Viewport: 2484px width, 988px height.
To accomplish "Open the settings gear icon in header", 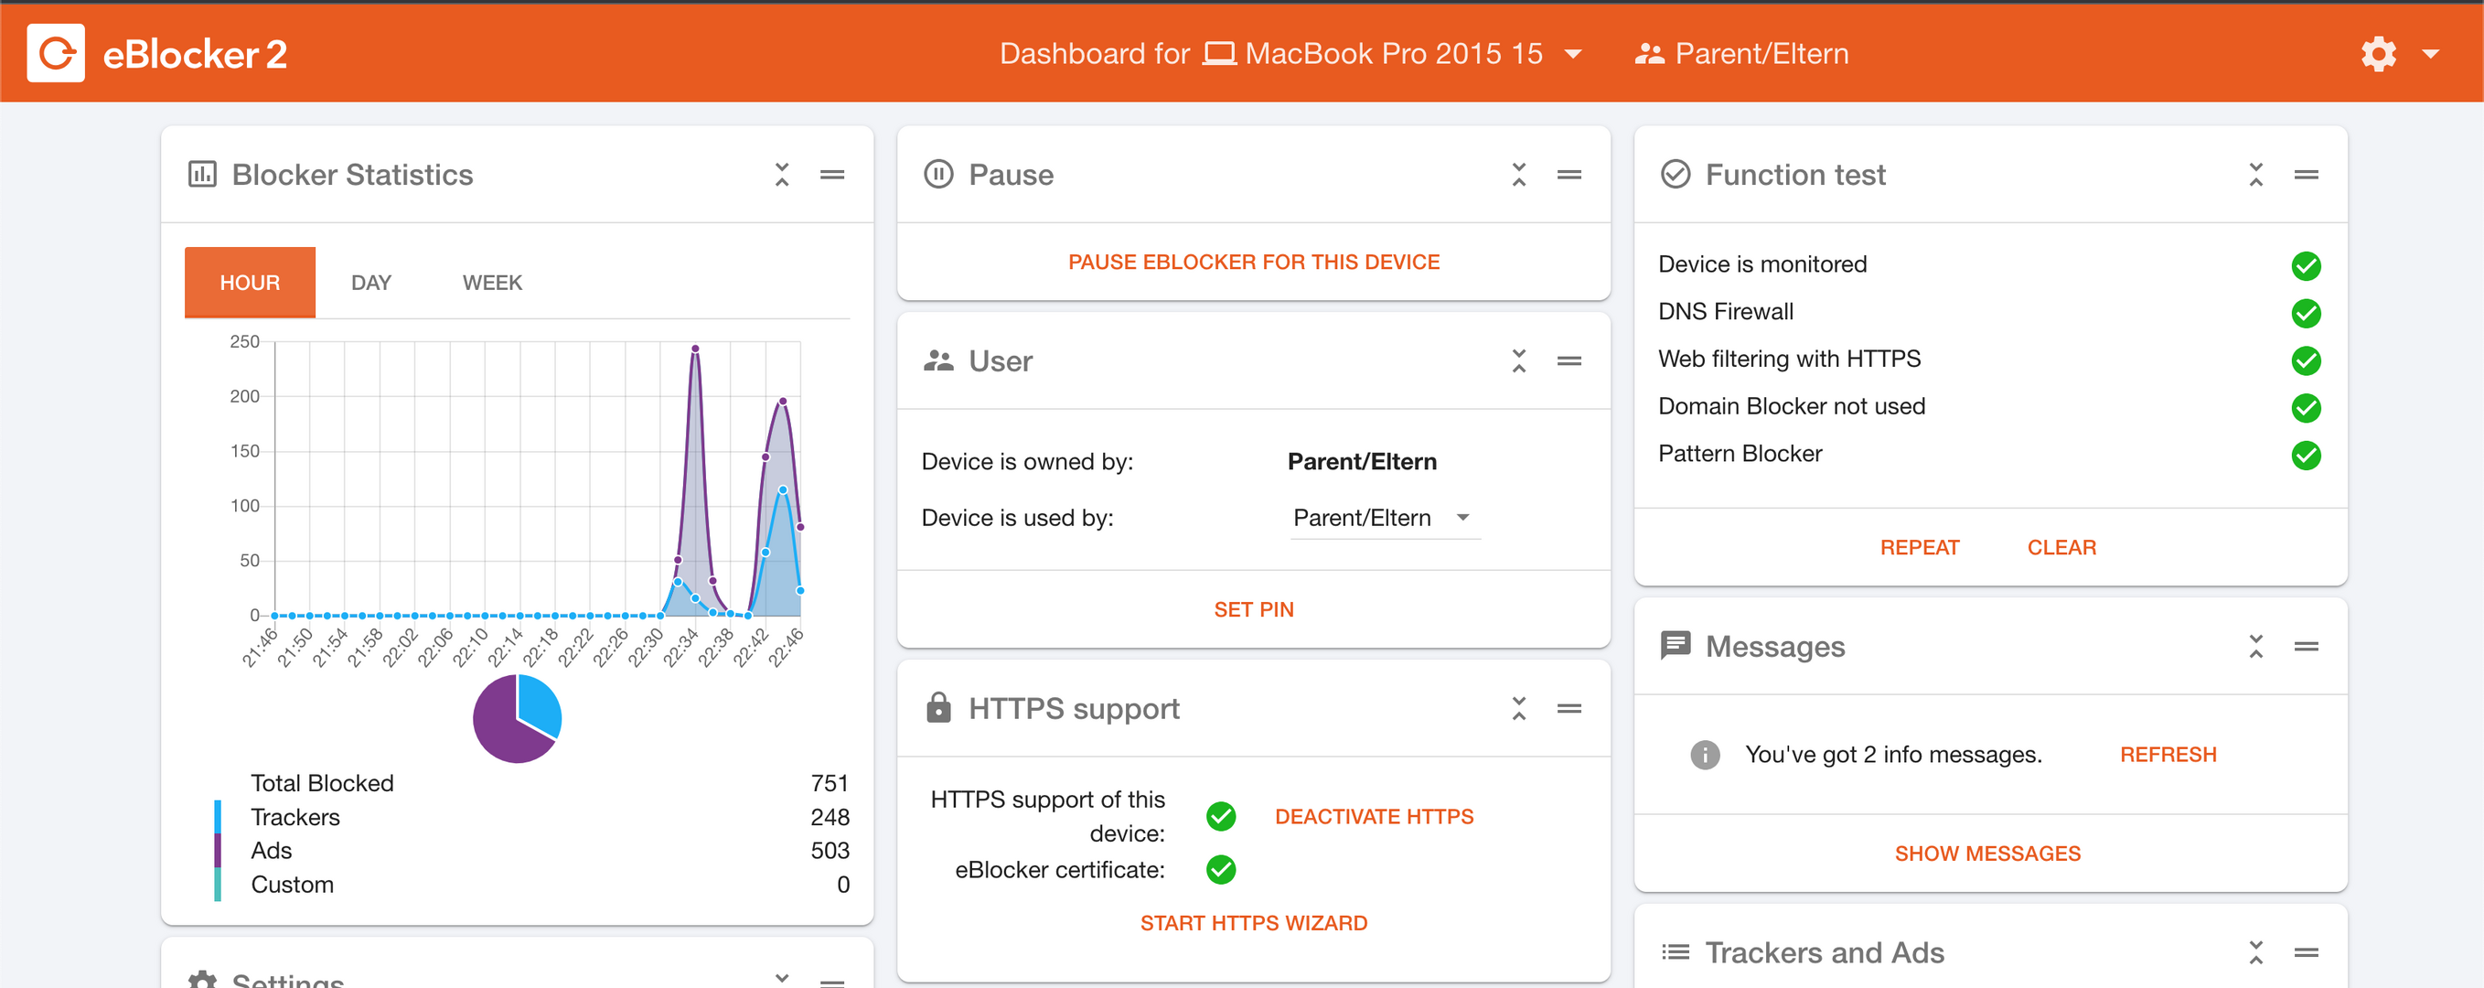I will (x=2378, y=54).
